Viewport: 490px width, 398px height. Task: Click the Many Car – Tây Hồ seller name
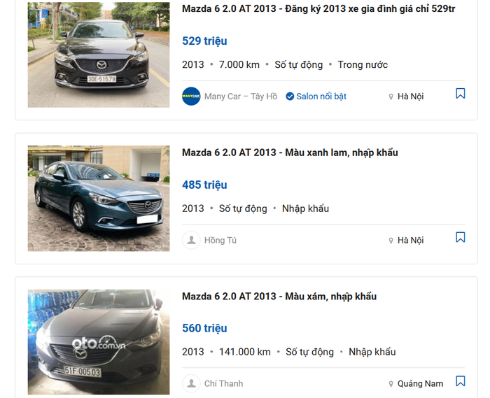[x=241, y=97]
